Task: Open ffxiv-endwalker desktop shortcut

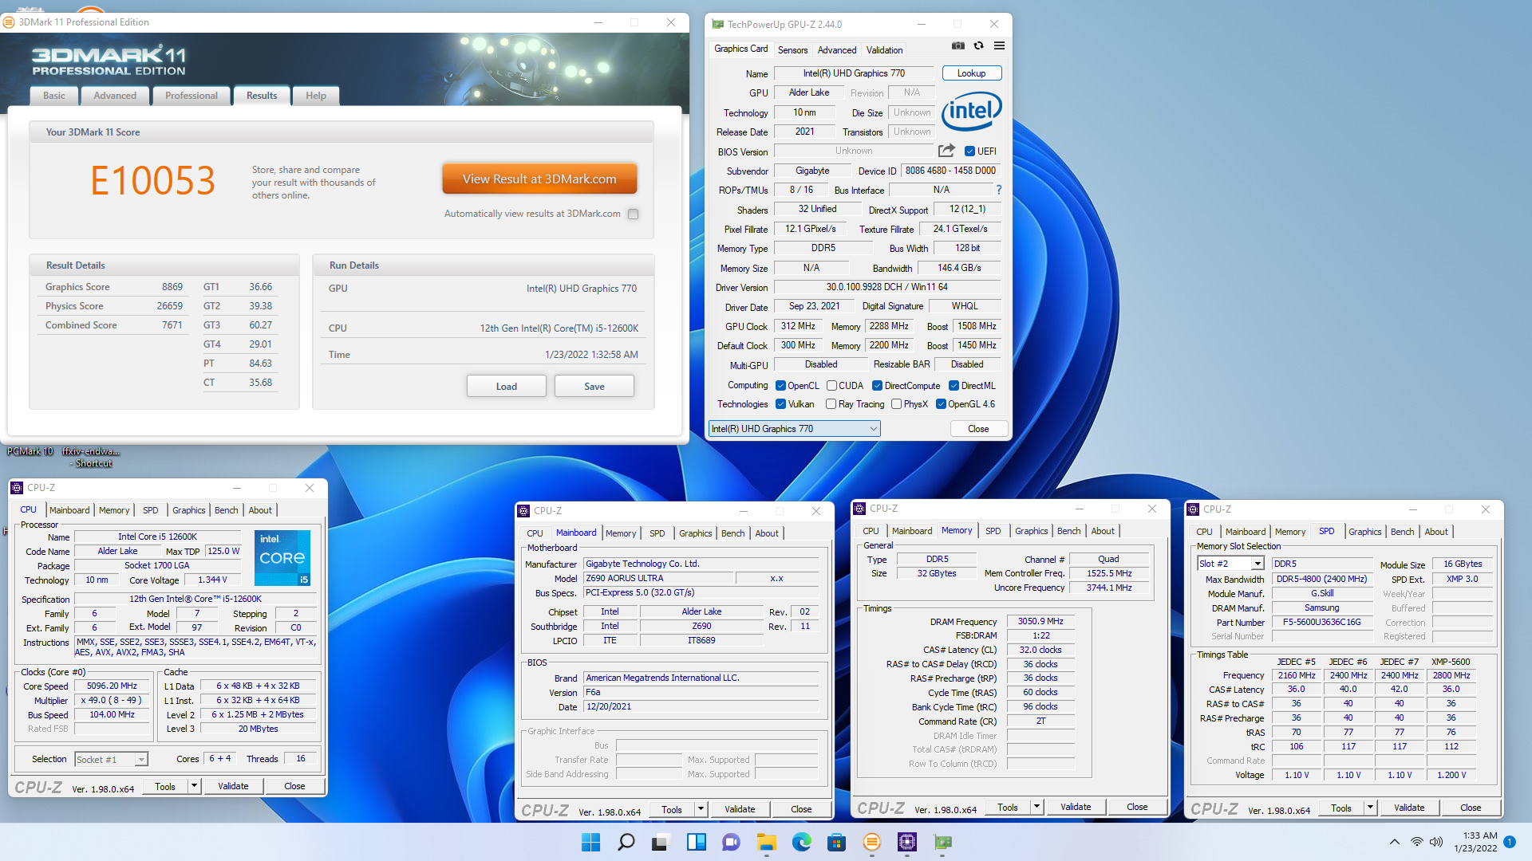Action: 91,457
